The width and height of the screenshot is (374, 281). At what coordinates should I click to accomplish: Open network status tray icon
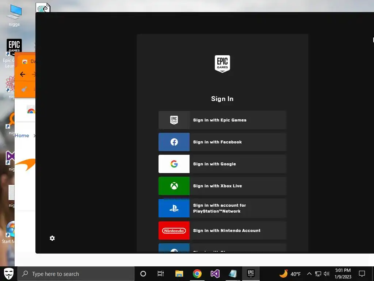[x=318, y=274]
